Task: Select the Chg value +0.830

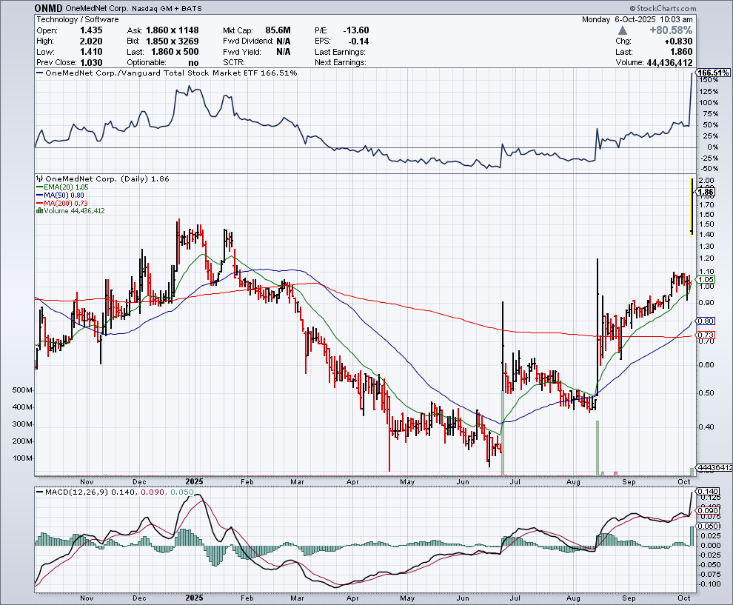Action: [678, 41]
